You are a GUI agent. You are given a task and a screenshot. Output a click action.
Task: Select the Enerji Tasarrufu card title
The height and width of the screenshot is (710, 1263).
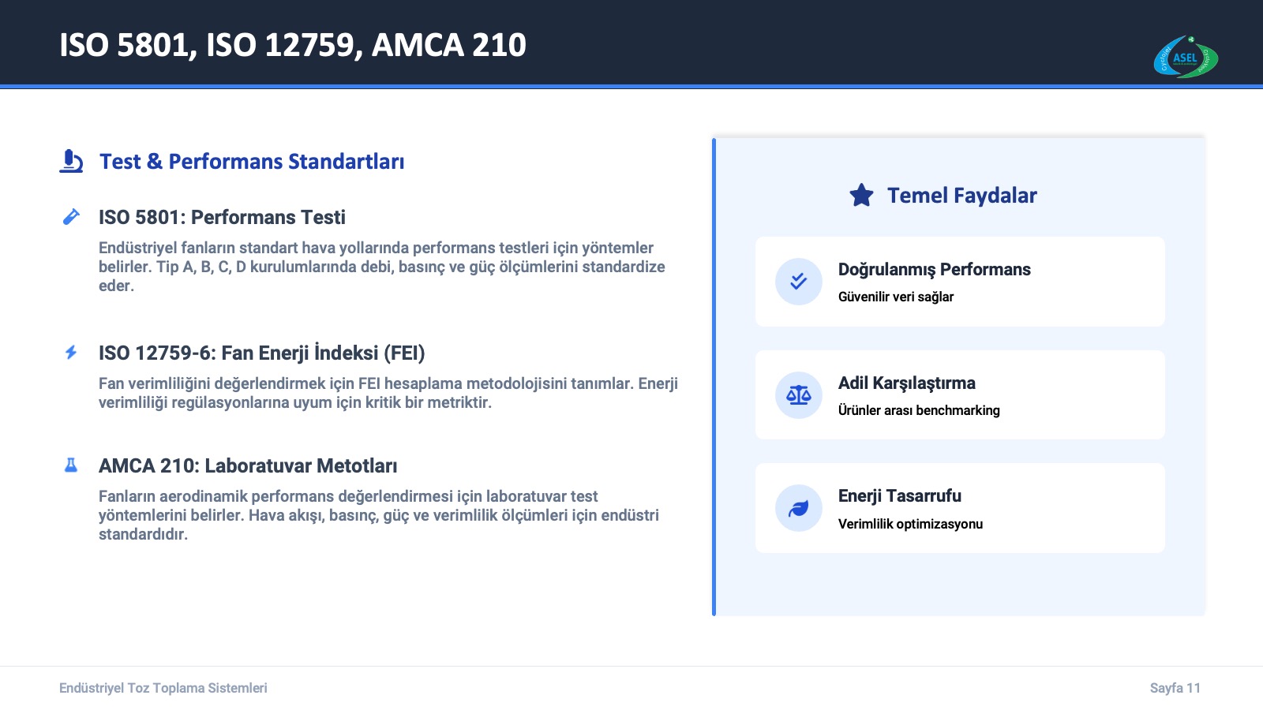tap(899, 496)
